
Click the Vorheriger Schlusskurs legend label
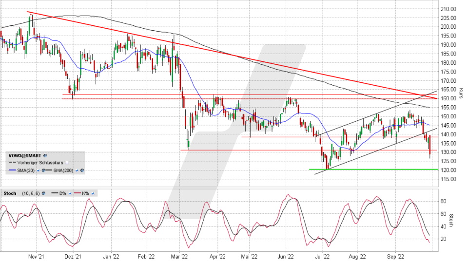(40, 163)
